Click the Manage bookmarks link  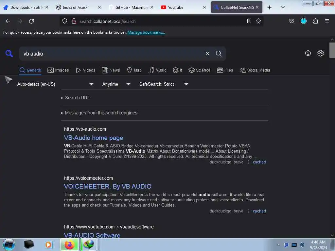tap(146, 32)
